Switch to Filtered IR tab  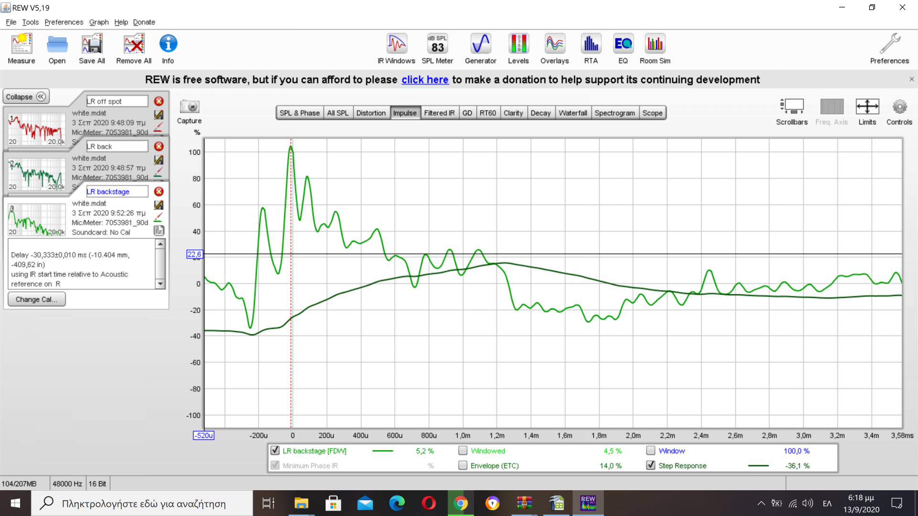[439, 113]
